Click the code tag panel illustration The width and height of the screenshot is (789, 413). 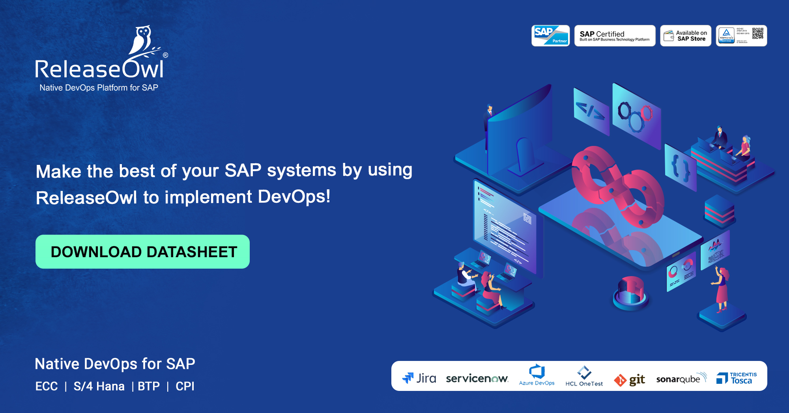click(x=591, y=111)
